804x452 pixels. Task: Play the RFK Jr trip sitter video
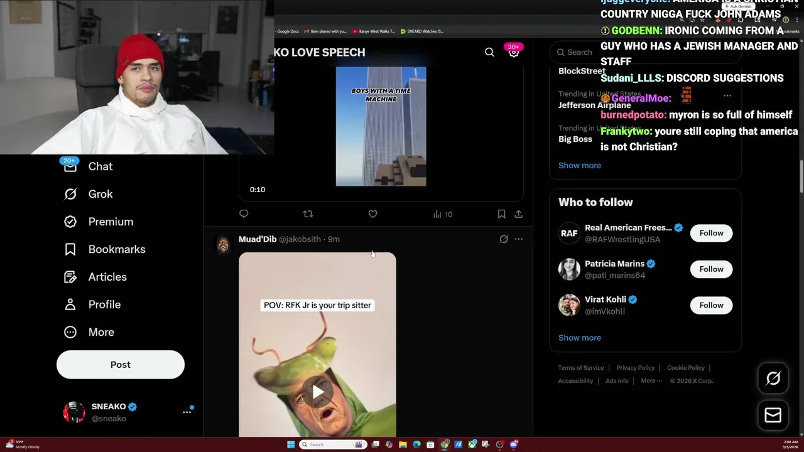pyautogui.click(x=317, y=392)
